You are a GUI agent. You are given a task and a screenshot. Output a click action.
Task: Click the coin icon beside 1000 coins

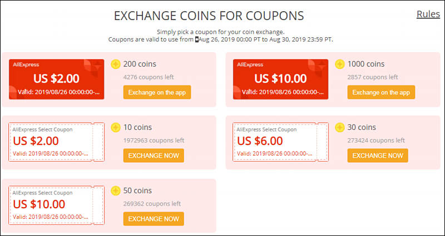click(340, 64)
